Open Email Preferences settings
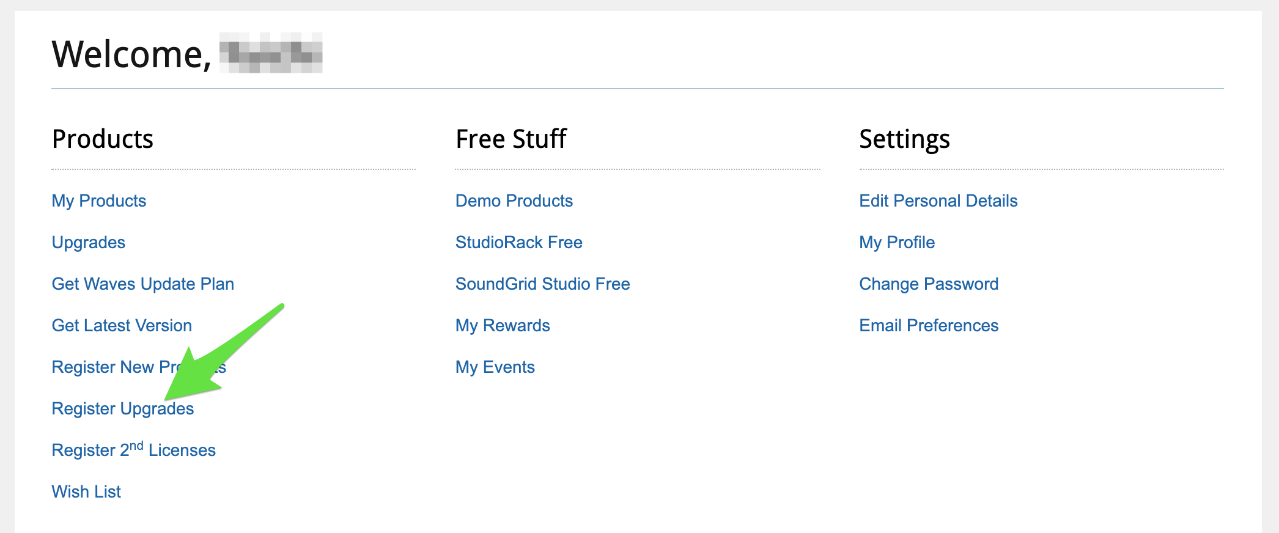 click(x=929, y=326)
